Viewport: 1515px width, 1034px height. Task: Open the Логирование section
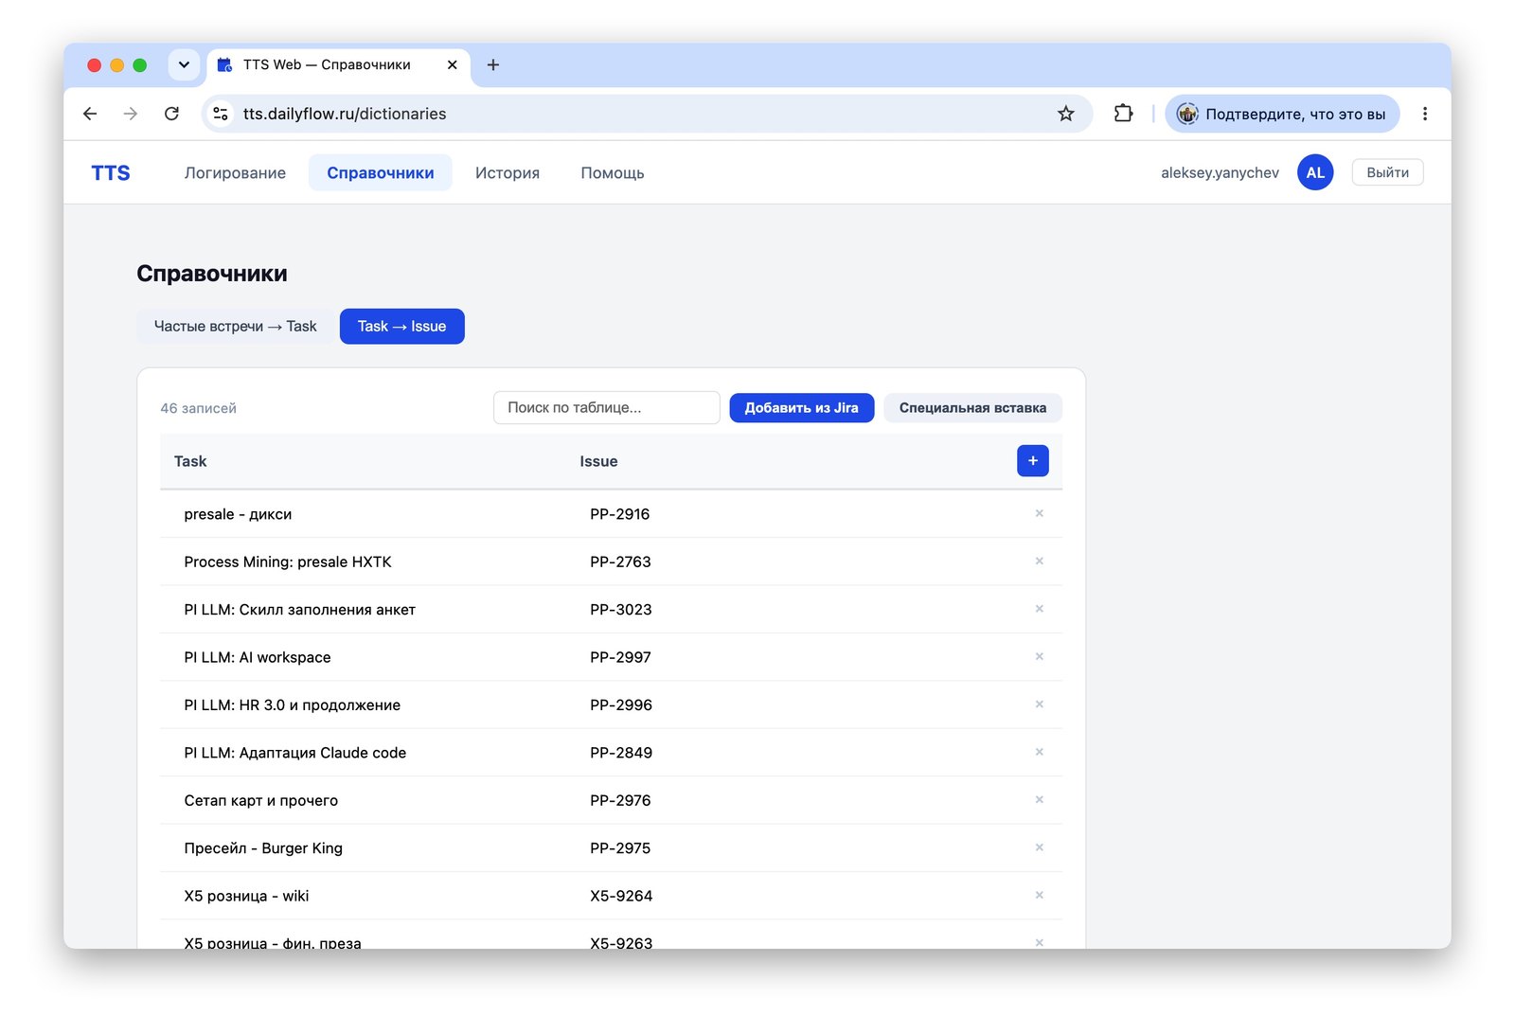point(235,172)
